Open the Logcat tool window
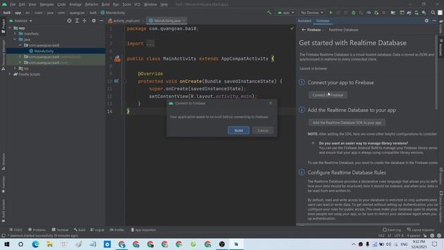Image resolution: width=444 pixels, height=250 pixels. point(97,230)
